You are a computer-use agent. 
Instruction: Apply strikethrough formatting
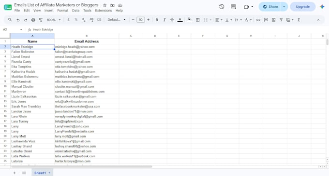(172, 20)
